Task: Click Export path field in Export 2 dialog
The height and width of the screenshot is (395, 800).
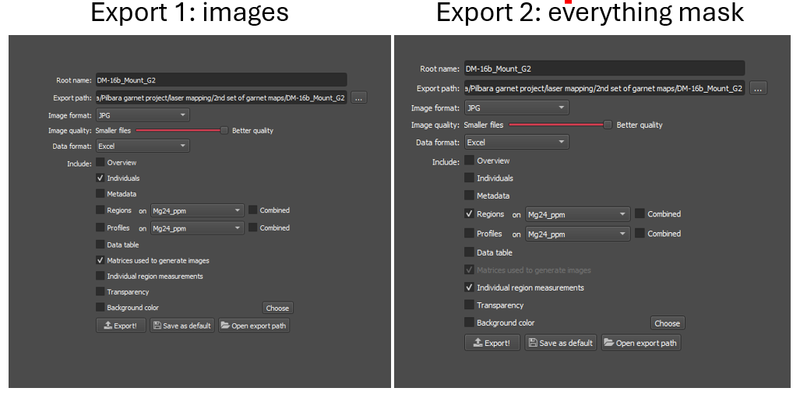Action: [604, 88]
